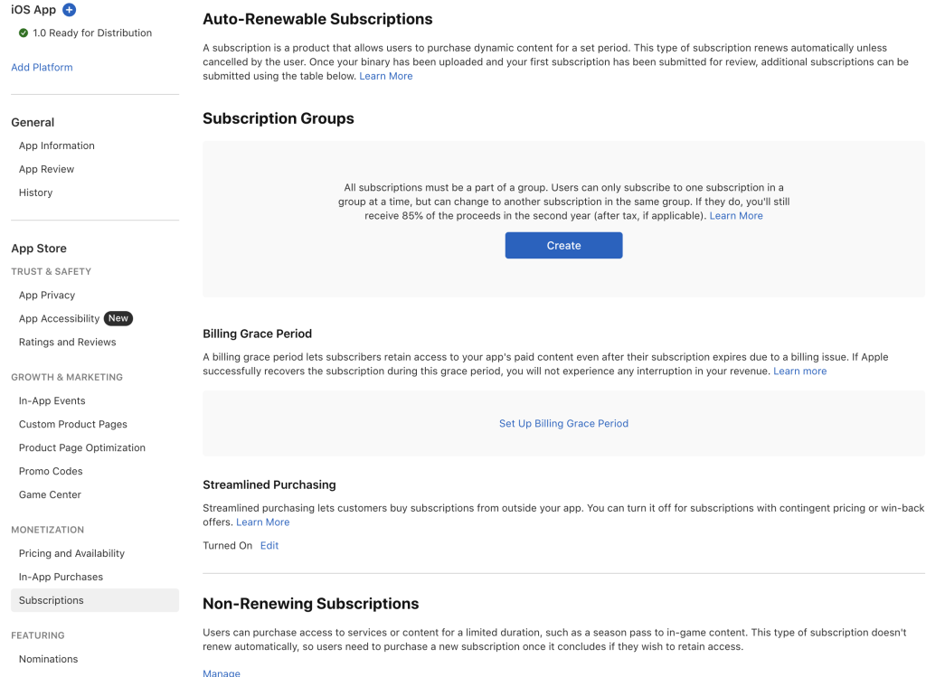This screenshot has width=926, height=677.
Task: Open App Accessibility page
Action: tap(59, 319)
